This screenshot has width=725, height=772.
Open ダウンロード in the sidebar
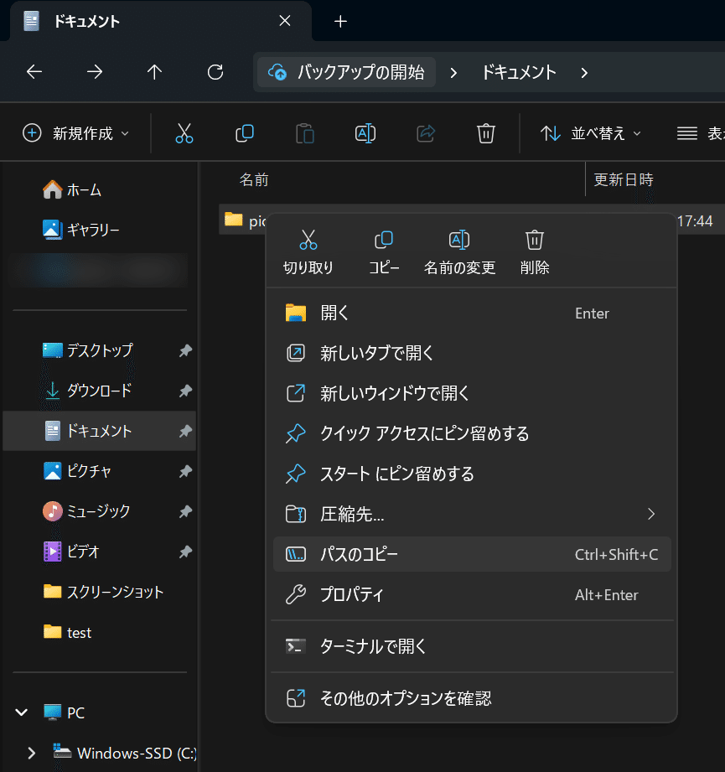99,391
